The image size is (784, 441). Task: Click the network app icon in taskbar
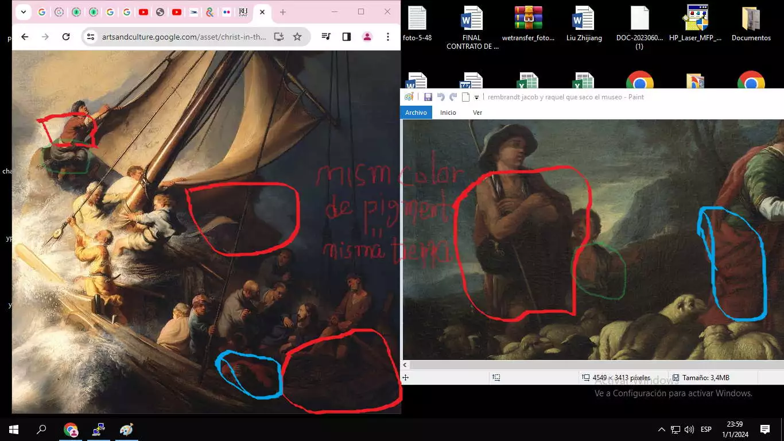pyautogui.click(x=98, y=430)
